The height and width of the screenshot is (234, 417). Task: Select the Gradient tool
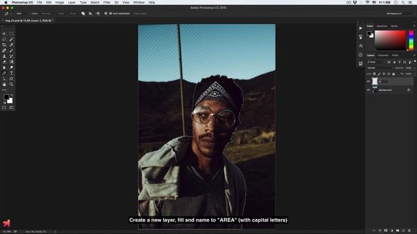click(11, 62)
